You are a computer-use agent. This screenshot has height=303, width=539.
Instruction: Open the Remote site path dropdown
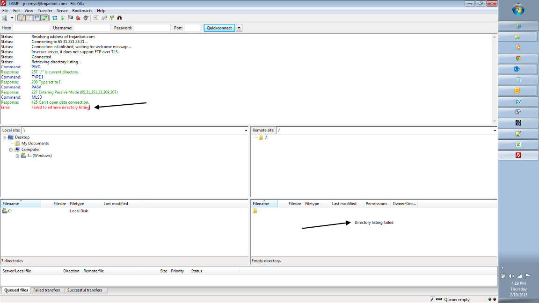pos(495,130)
